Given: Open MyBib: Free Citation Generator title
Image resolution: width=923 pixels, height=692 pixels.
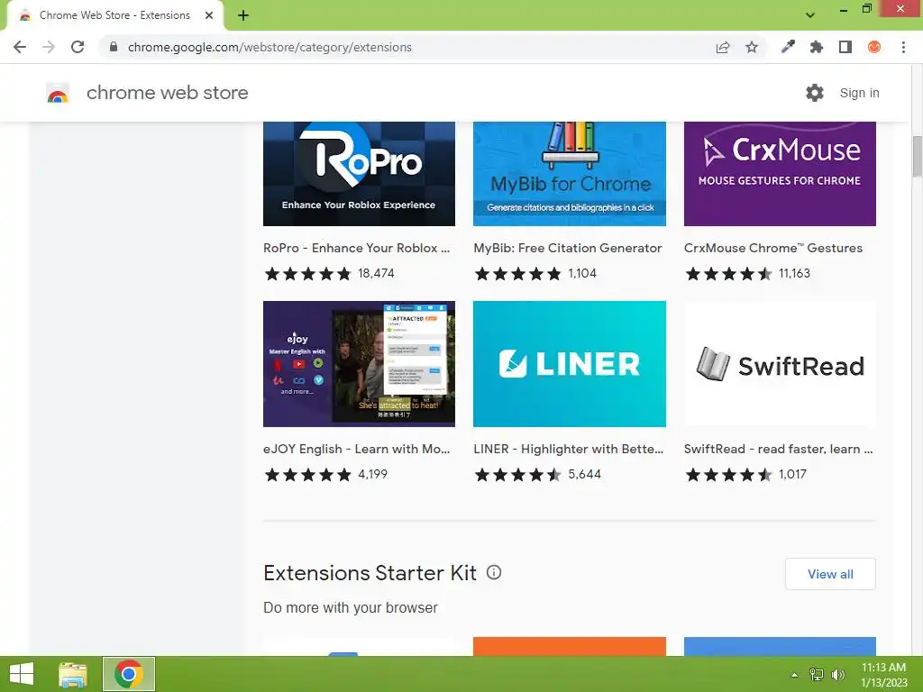Looking at the screenshot, I should (568, 248).
